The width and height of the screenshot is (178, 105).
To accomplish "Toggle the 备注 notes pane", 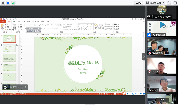I will click(x=100, y=94).
